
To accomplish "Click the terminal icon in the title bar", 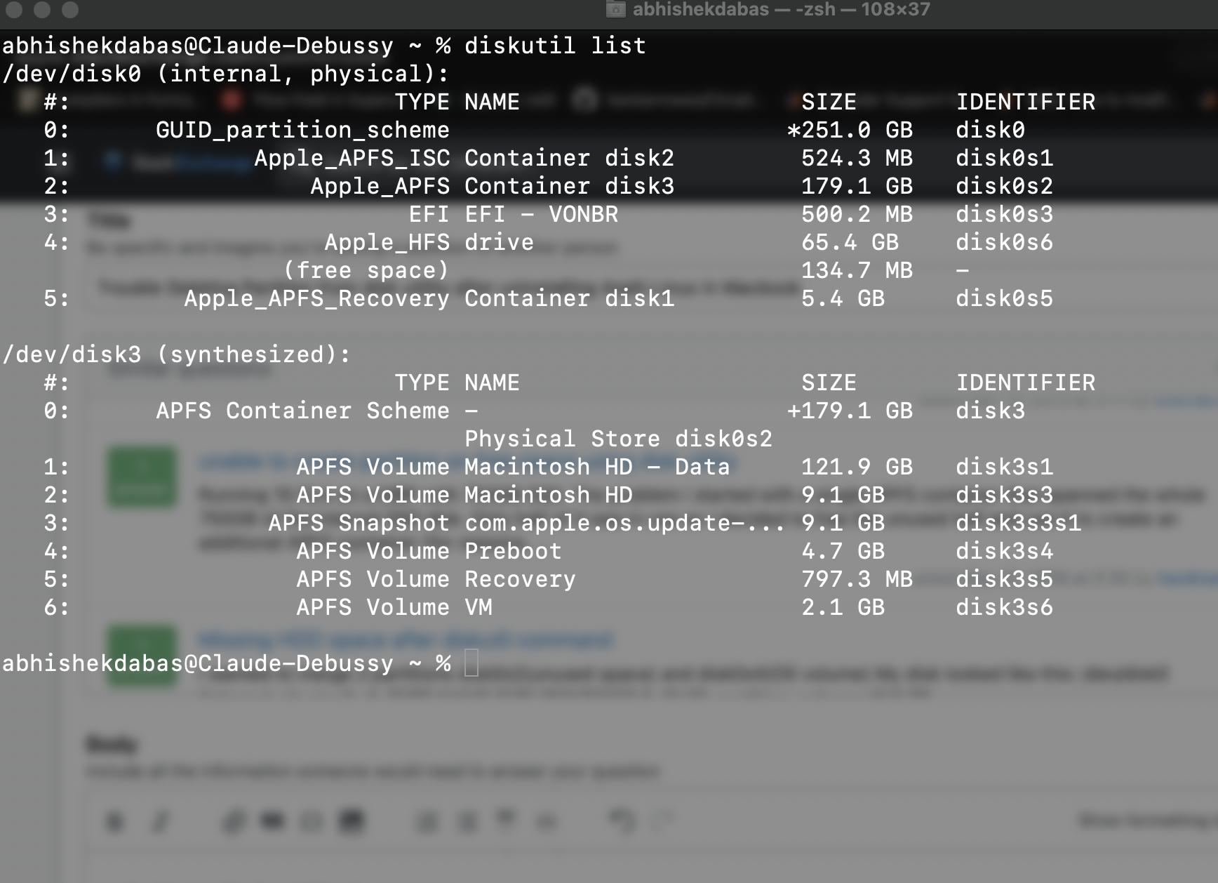I will pos(616,10).
